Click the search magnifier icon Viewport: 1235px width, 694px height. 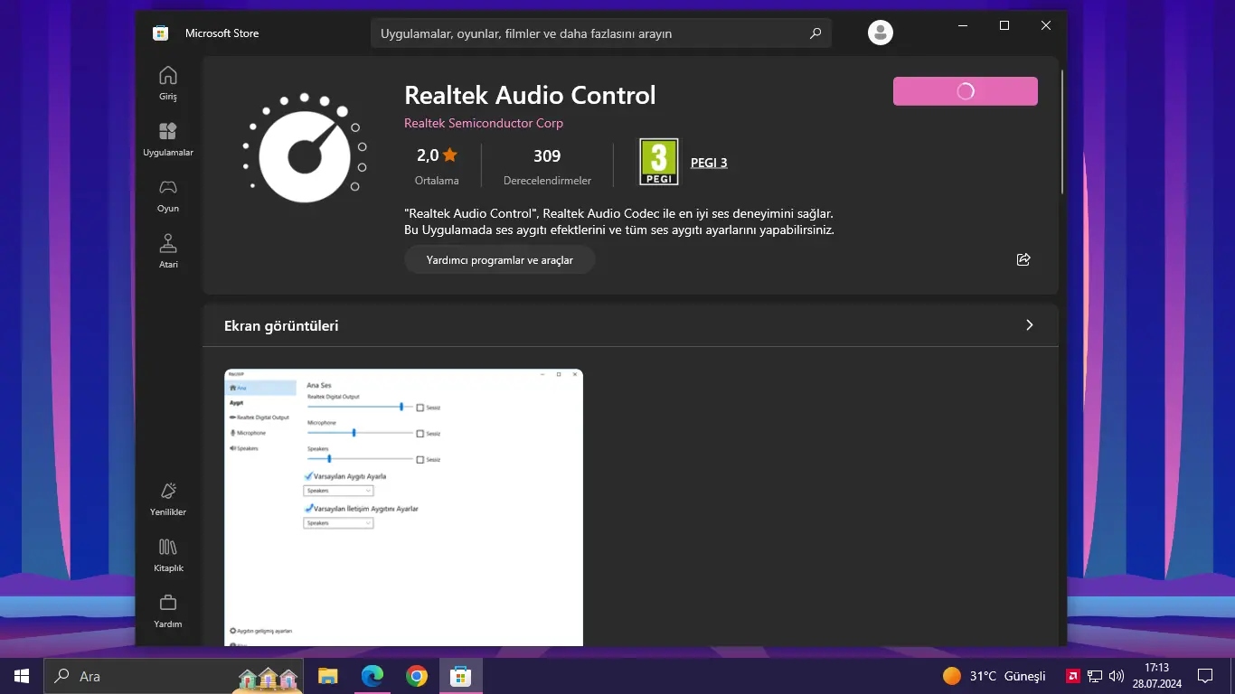point(815,33)
